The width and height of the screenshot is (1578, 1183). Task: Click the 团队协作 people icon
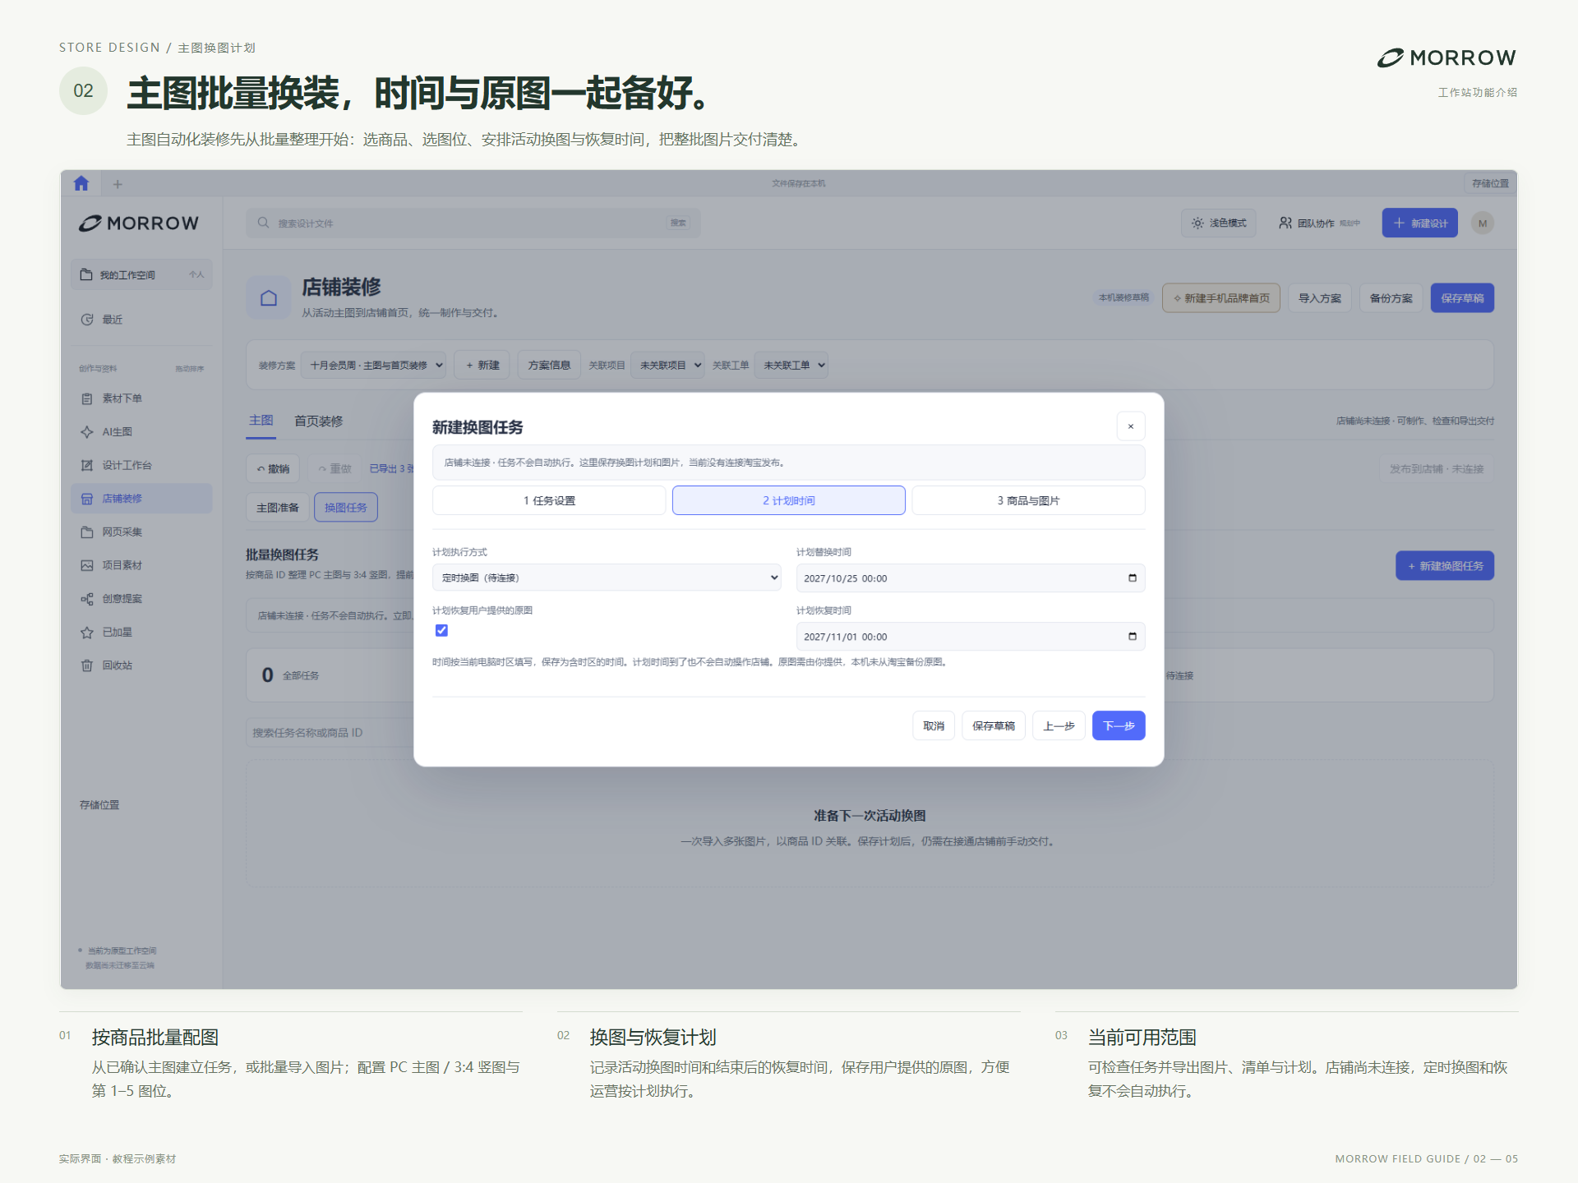1285,223
